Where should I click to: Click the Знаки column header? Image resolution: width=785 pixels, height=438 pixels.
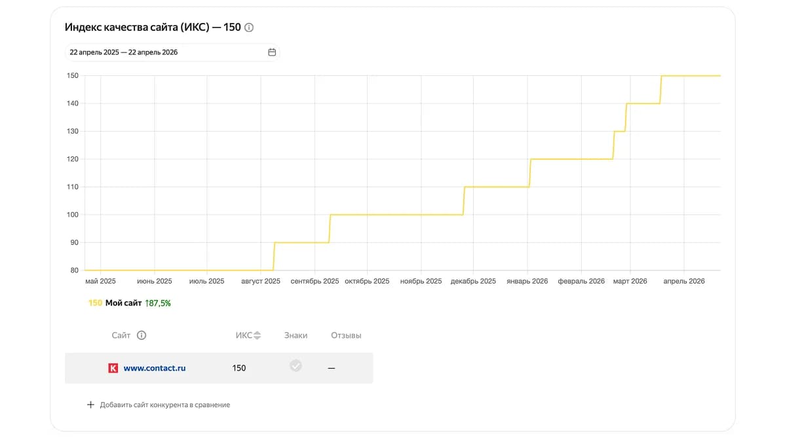click(x=296, y=335)
